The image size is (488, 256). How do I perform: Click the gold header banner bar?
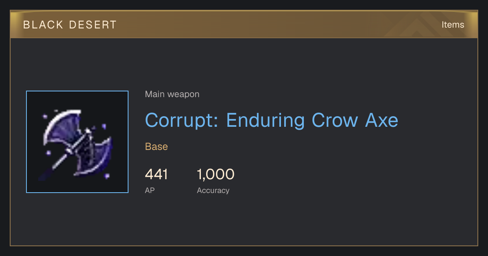[244, 24]
